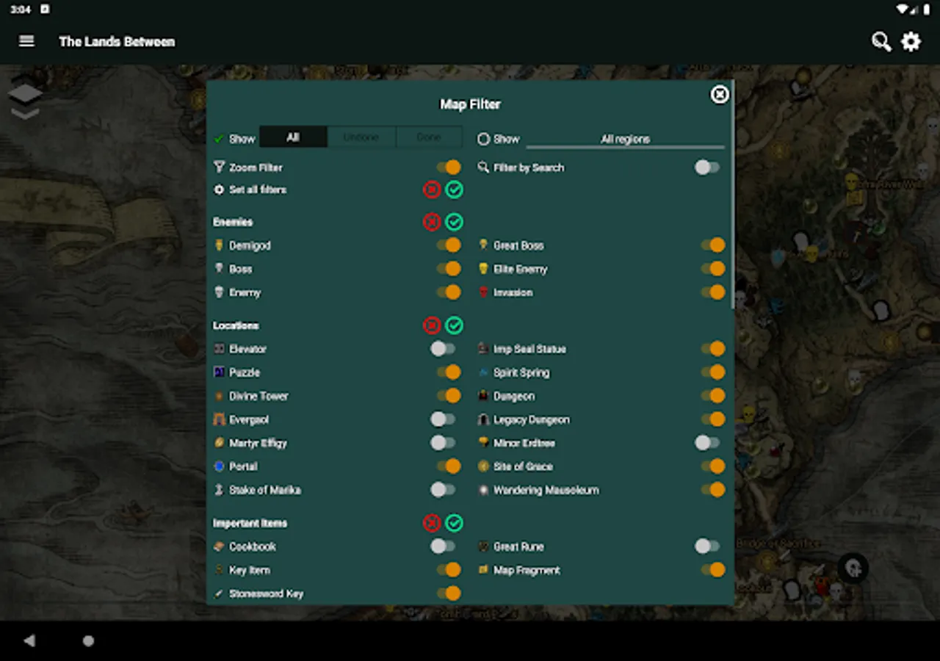
Task: Enable all Enemies filters green check
Action: (455, 222)
